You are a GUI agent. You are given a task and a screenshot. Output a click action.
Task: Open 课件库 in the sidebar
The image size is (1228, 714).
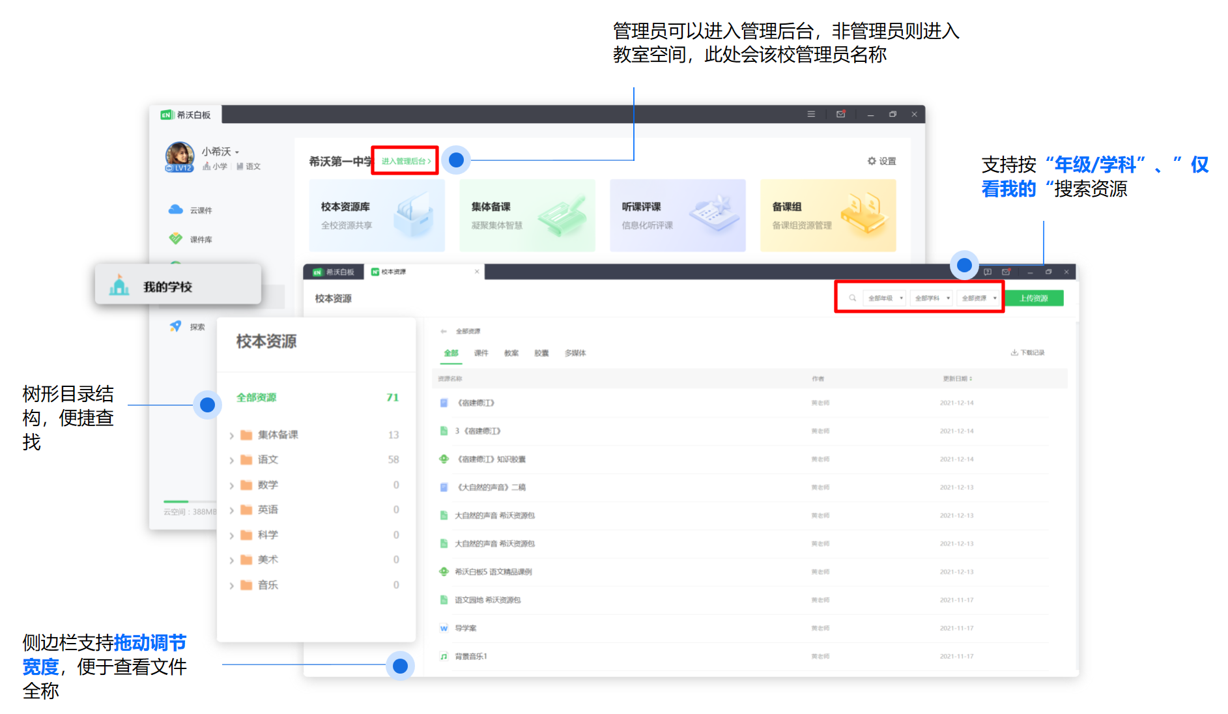point(190,239)
